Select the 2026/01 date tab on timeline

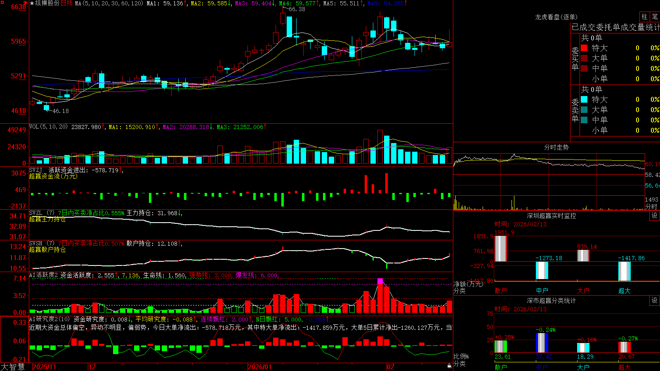pyautogui.click(x=259, y=367)
